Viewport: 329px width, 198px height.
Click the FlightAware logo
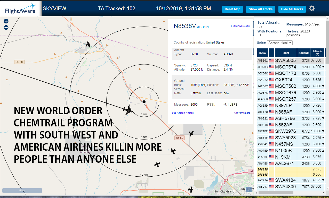21,8
